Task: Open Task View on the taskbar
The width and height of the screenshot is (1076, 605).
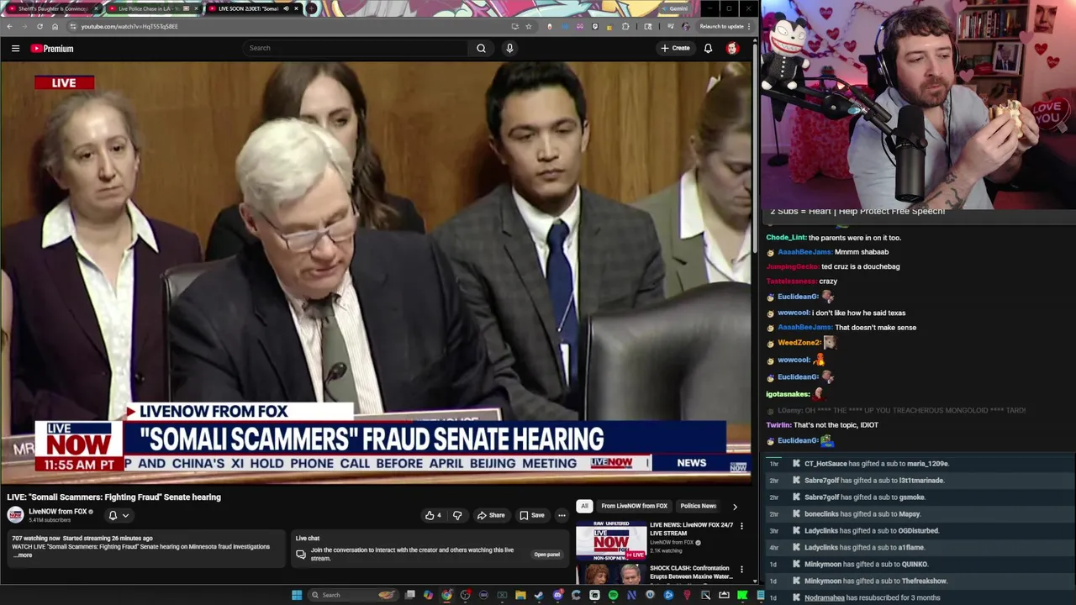Action: coord(409,595)
